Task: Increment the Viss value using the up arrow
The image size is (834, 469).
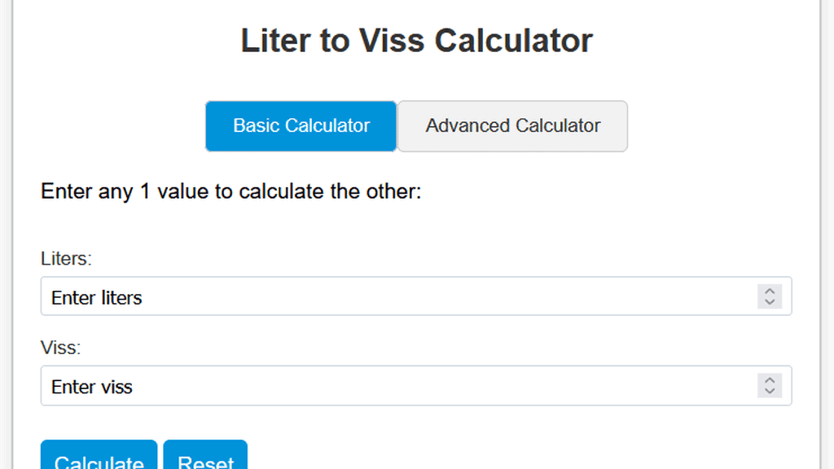Action: (x=769, y=381)
